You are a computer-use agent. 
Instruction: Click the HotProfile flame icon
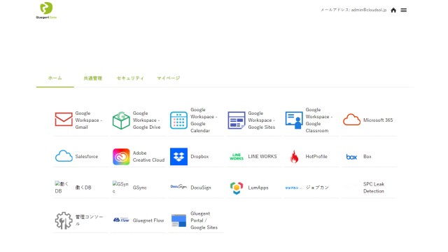(x=294, y=157)
